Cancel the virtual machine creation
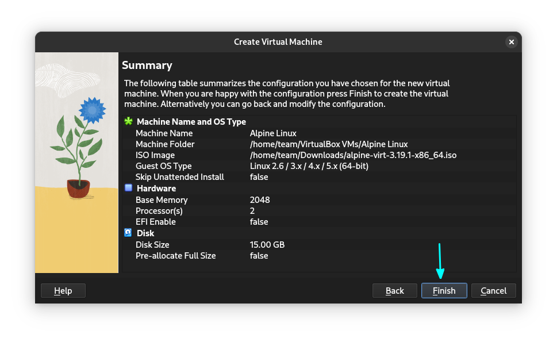The image size is (557, 342). click(x=493, y=291)
